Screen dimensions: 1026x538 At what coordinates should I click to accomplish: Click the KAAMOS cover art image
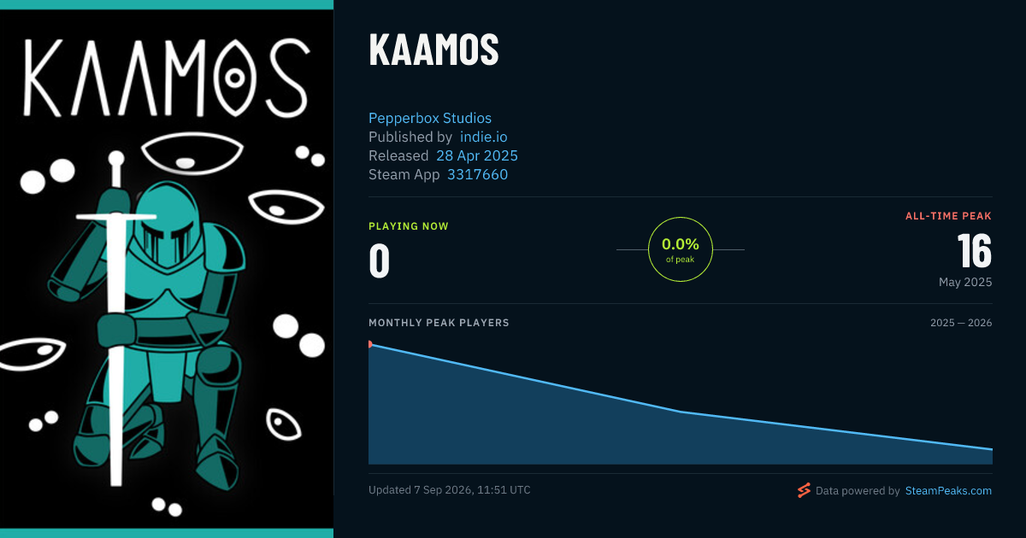[x=167, y=269]
